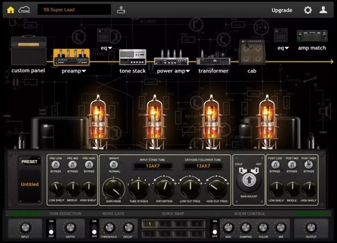Open the ToneCloud icon
337x243 pixels.
pyautogui.click(x=24, y=10)
